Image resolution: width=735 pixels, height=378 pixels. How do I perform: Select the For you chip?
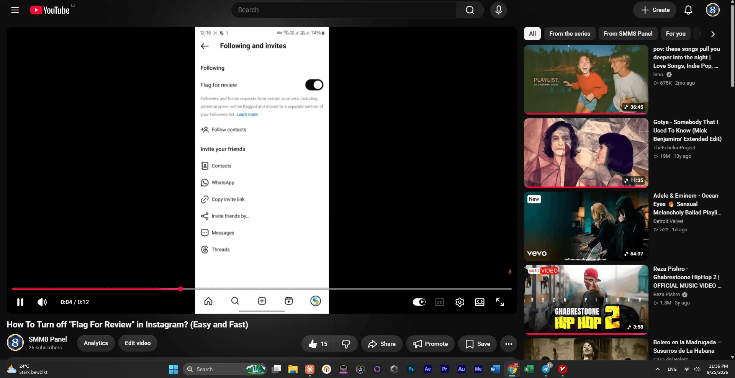click(x=676, y=34)
